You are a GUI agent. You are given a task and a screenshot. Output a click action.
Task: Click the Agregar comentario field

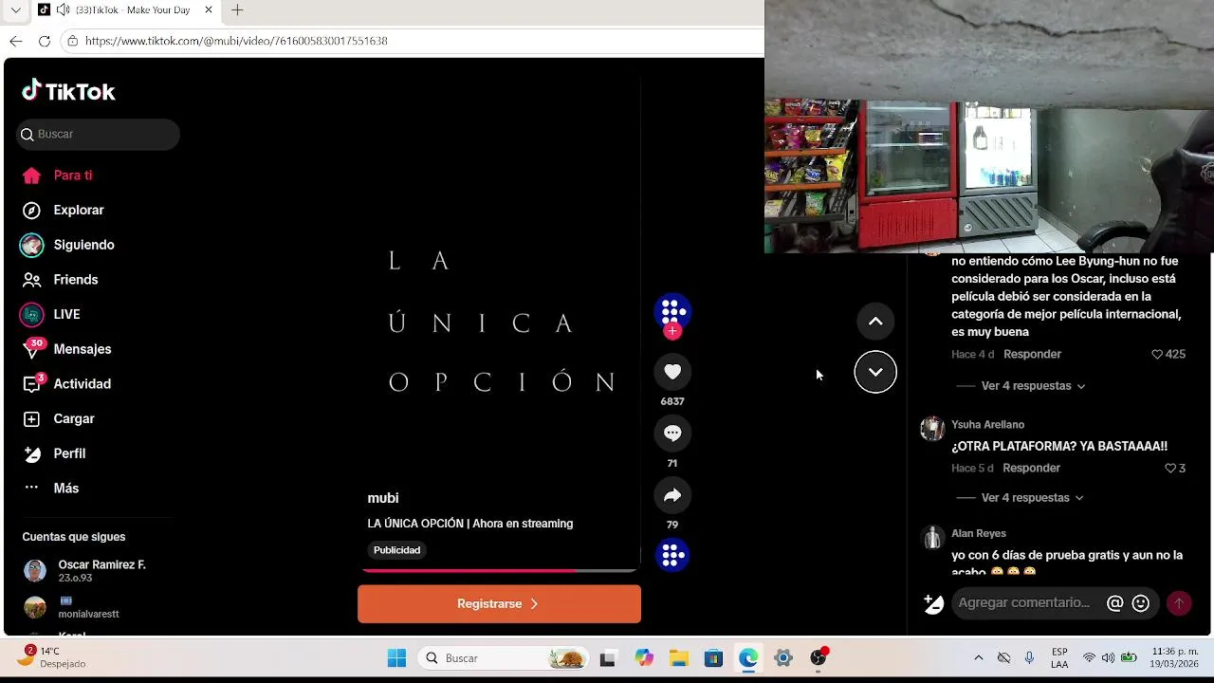1024,603
